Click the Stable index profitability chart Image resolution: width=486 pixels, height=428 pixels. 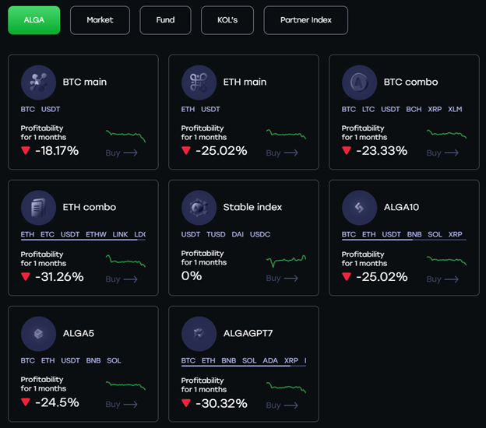point(286,260)
